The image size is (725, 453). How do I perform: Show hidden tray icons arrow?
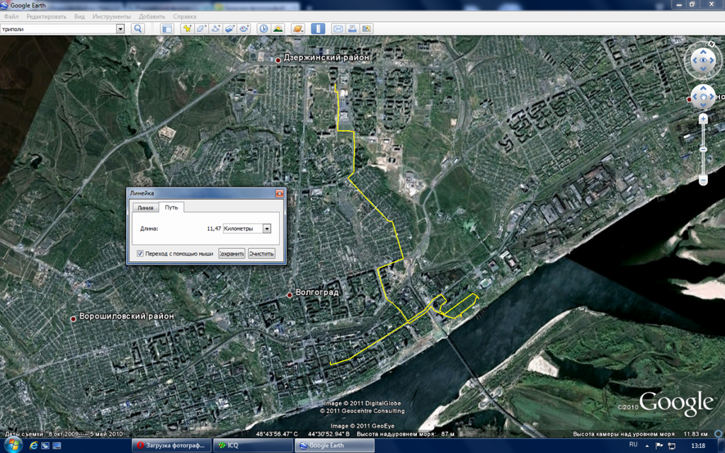tap(647, 446)
